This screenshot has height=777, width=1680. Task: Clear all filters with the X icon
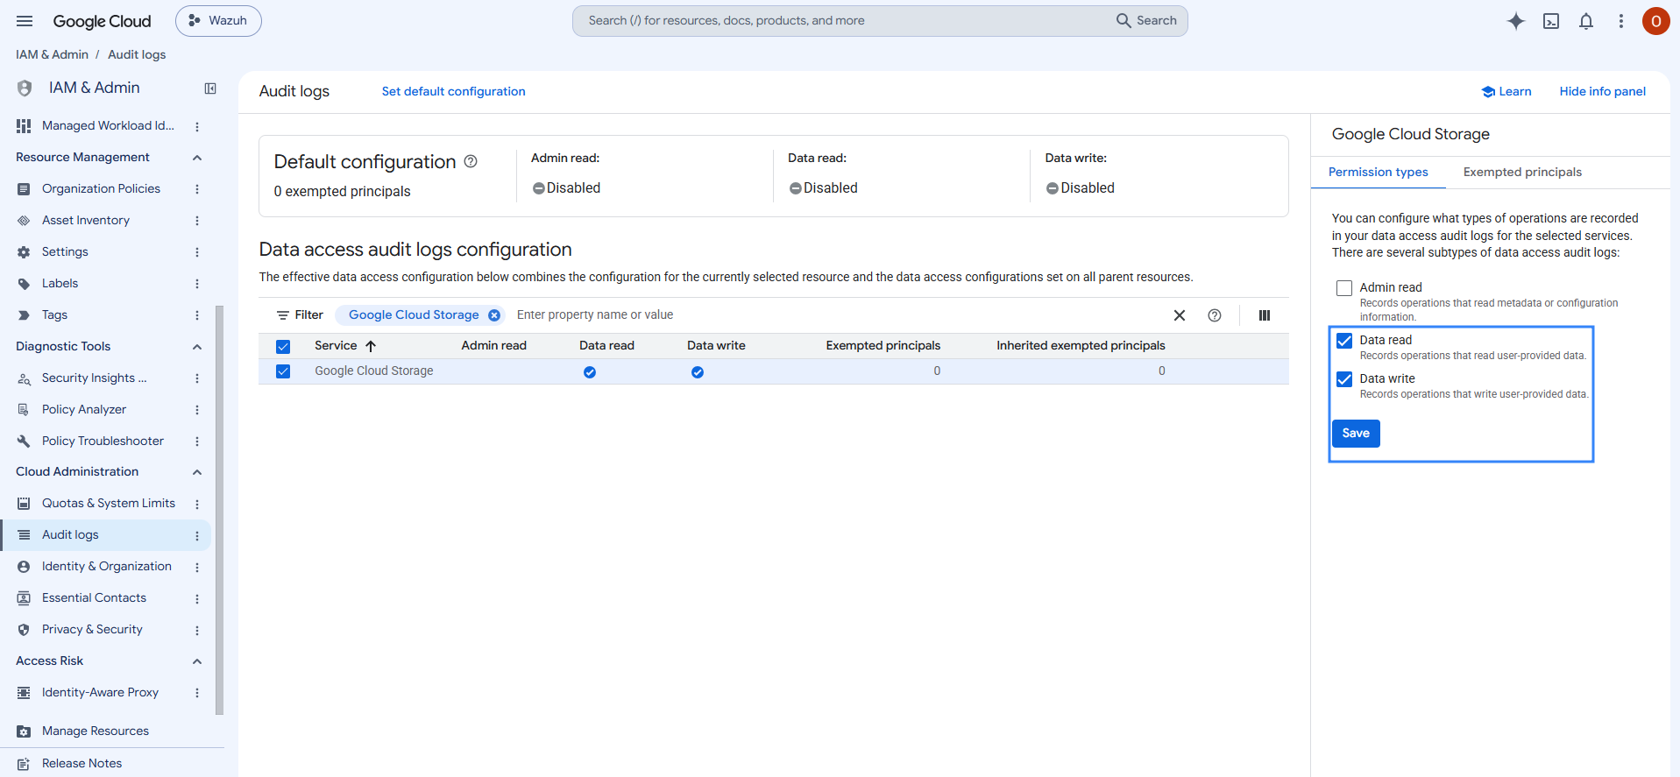pyautogui.click(x=1180, y=315)
